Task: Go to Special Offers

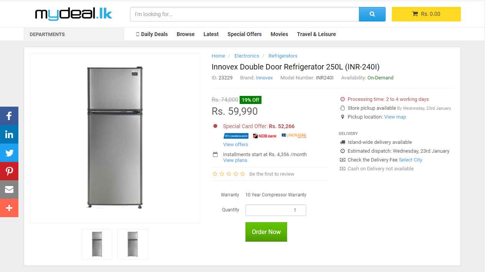Action: click(244, 34)
